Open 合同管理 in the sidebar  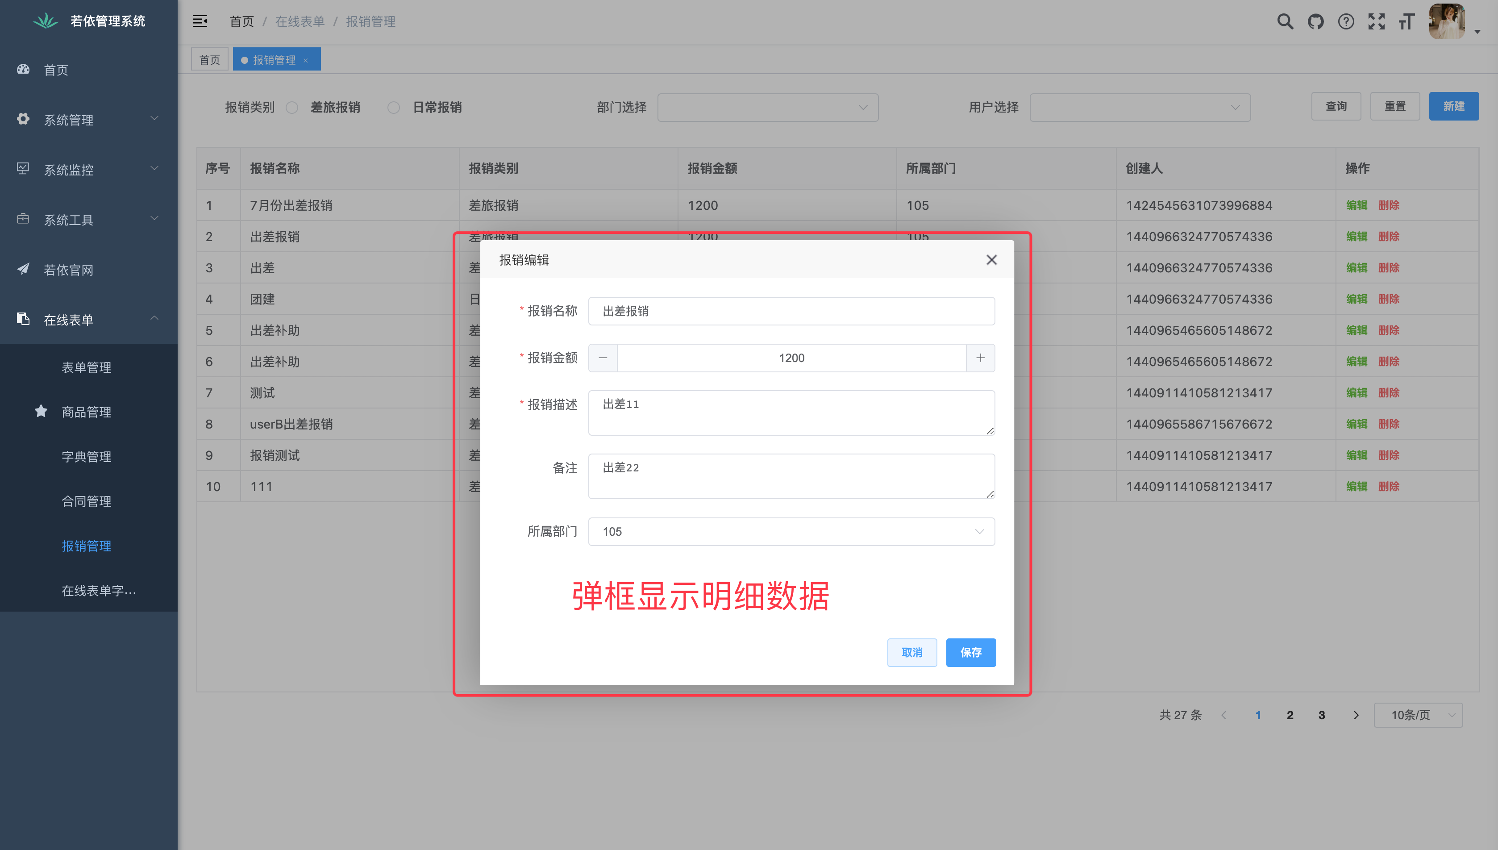[x=86, y=501]
